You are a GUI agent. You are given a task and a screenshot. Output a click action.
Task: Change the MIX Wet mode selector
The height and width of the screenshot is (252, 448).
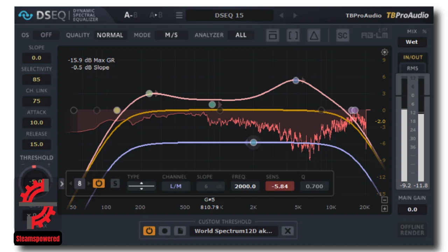tap(412, 42)
